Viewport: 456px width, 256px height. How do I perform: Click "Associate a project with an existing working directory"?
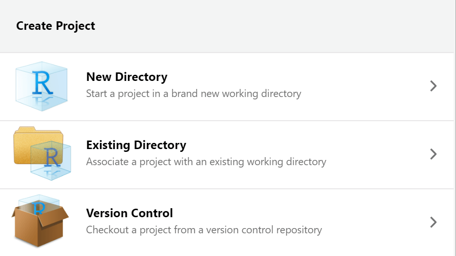click(x=206, y=162)
